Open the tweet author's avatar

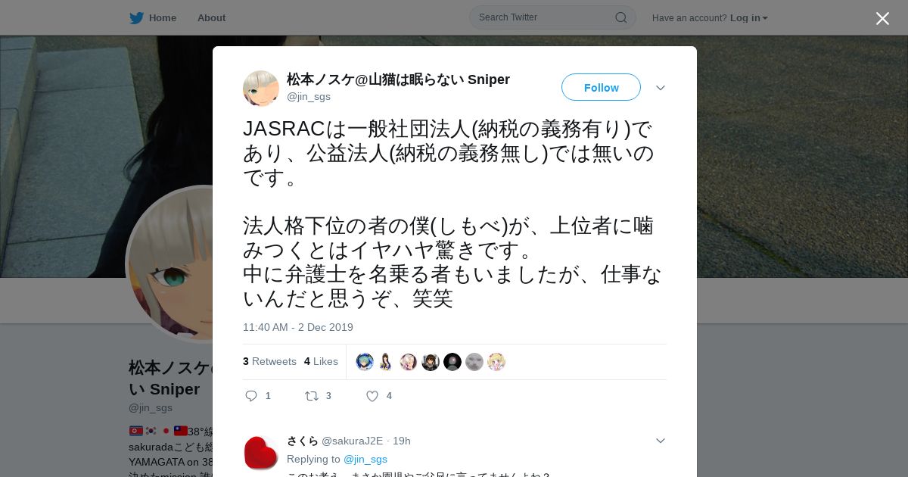point(261,89)
